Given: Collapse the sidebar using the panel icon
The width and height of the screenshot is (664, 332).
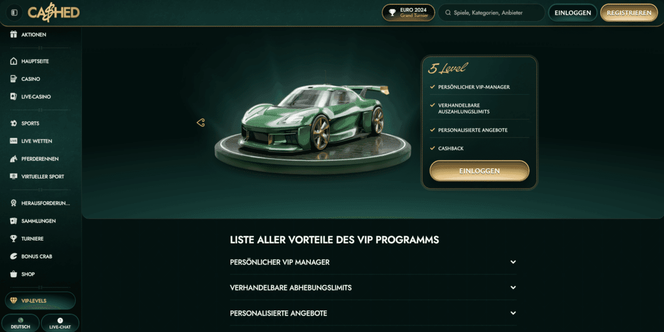Looking at the screenshot, I should click(x=14, y=13).
